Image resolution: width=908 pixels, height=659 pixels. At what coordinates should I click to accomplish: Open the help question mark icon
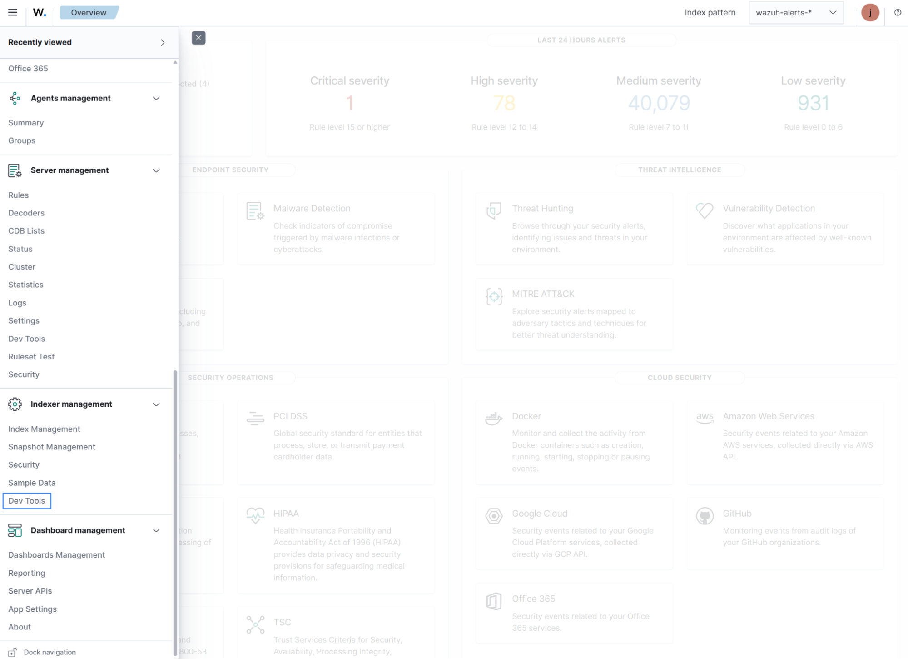coord(897,12)
